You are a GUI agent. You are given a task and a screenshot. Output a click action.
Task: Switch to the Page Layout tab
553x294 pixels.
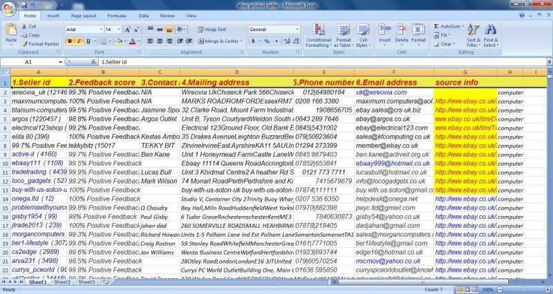point(84,16)
